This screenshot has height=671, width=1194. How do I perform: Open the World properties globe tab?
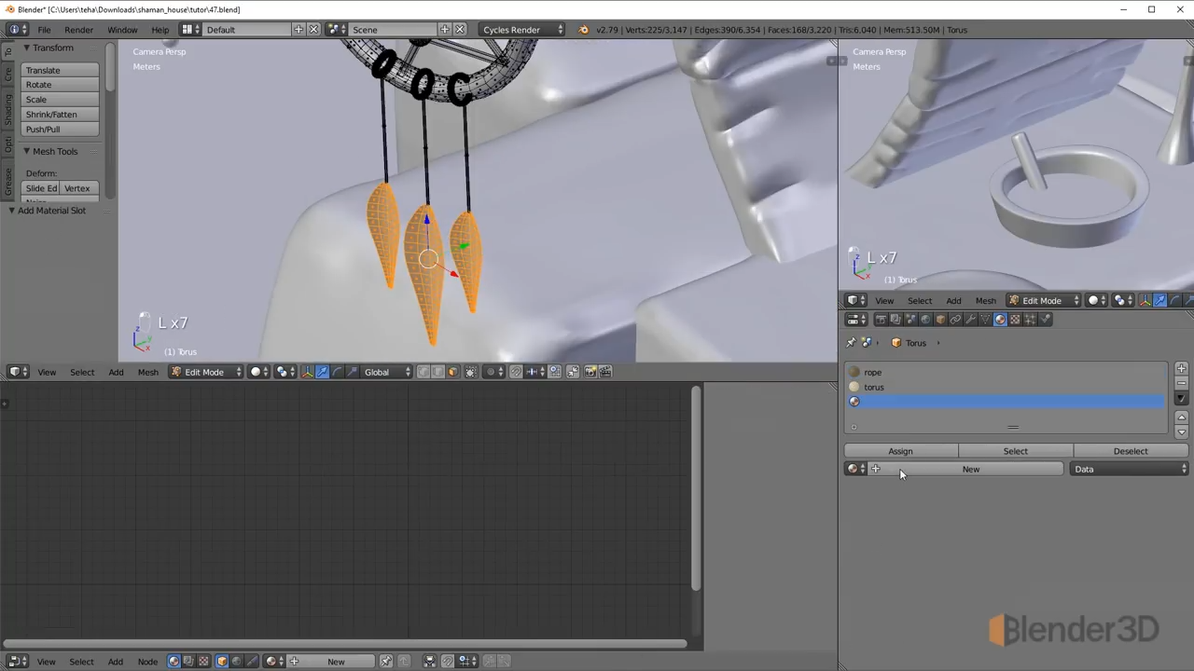point(925,320)
